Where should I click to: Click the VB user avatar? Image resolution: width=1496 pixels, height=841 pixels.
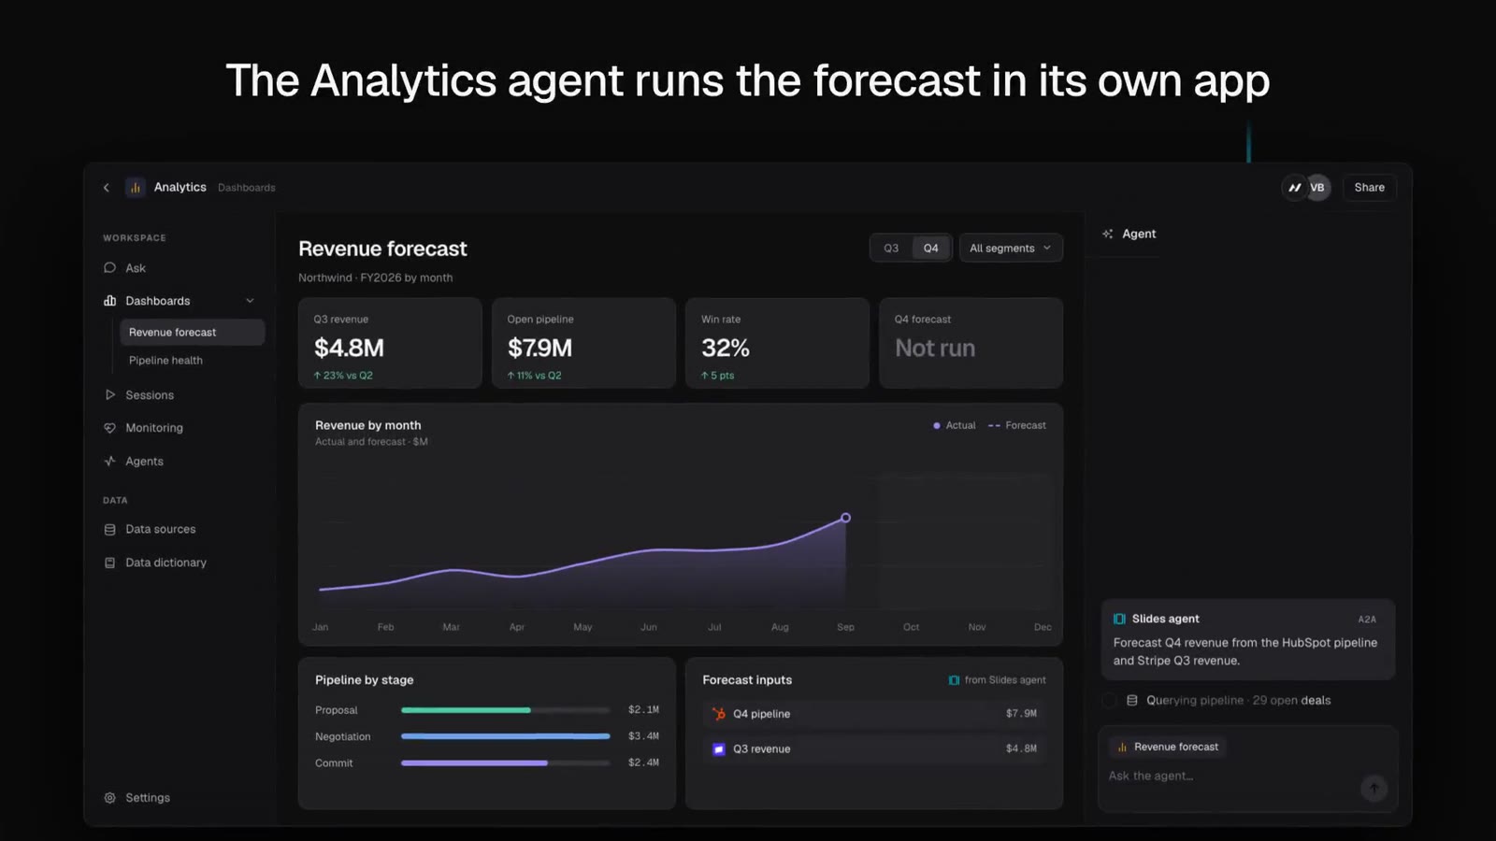[1317, 188]
